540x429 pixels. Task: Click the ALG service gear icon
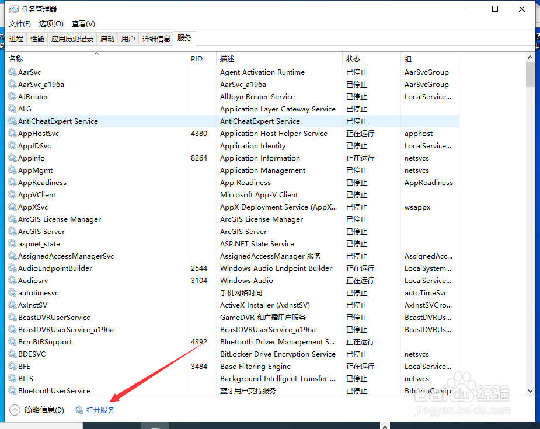[12, 109]
